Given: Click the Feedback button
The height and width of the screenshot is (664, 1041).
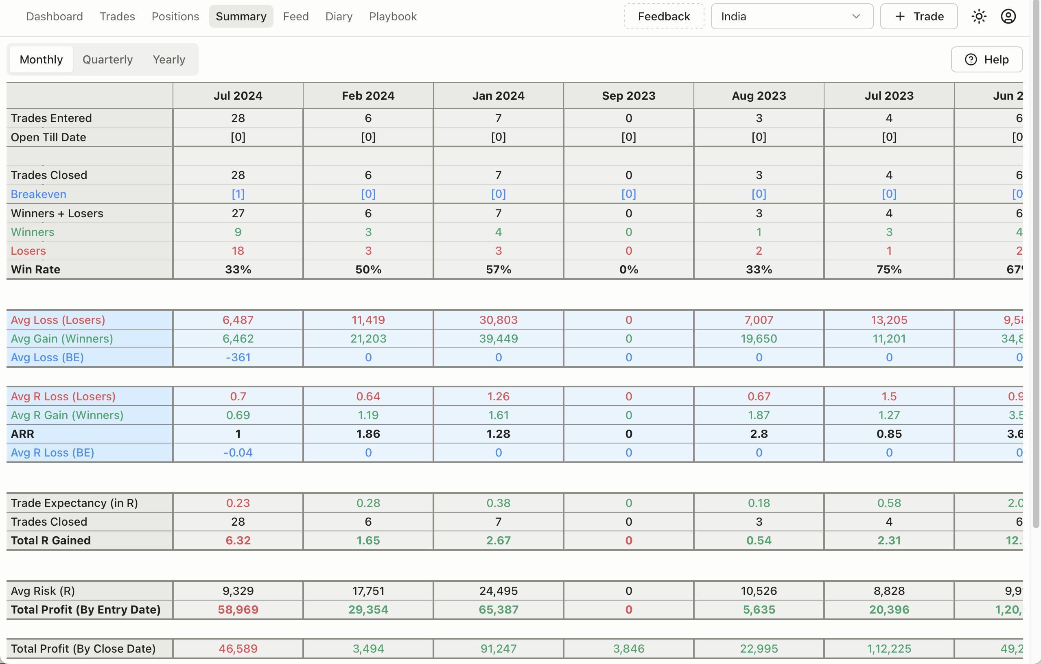Looking at the screenshot, I should [664, 16].
